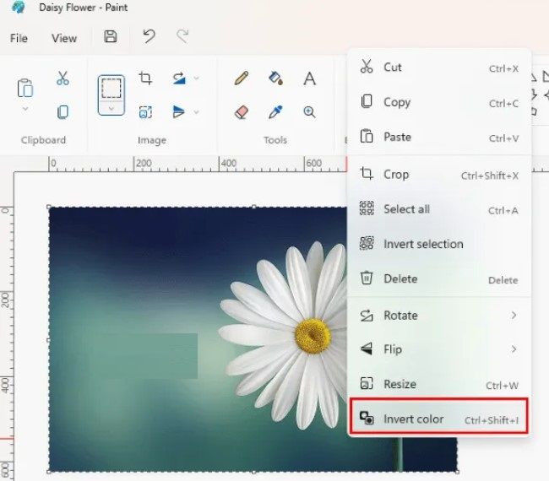Image resolution: width=549 pixels, height=481 pixels.
Task: Select the Eraser tool
Action: pos(242,112)
